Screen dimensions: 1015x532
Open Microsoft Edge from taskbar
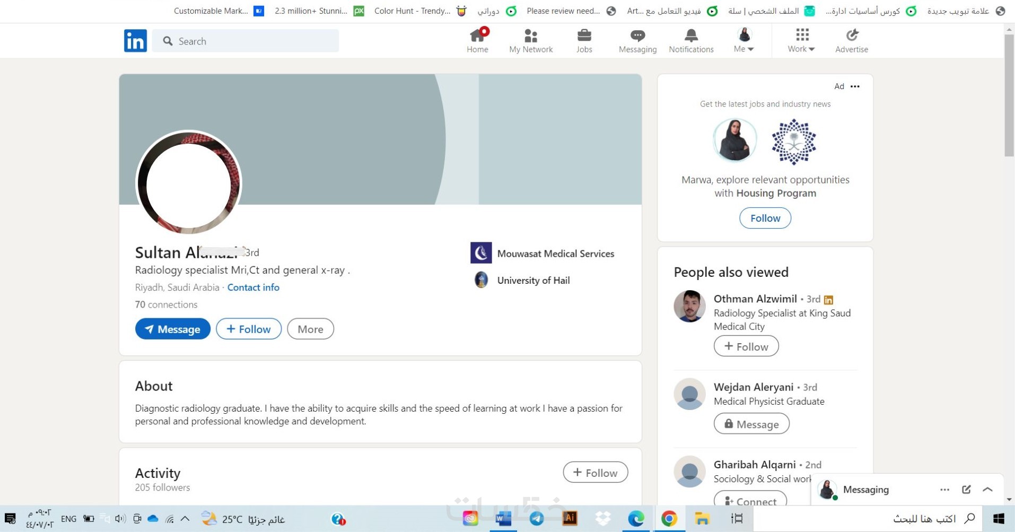click(636, 519)
